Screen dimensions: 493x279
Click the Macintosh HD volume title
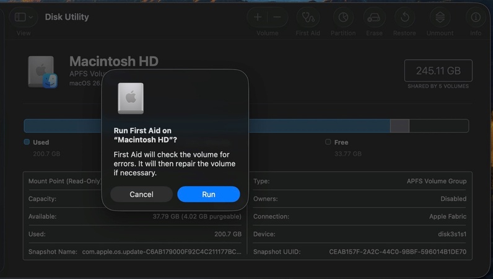(114, 61)
